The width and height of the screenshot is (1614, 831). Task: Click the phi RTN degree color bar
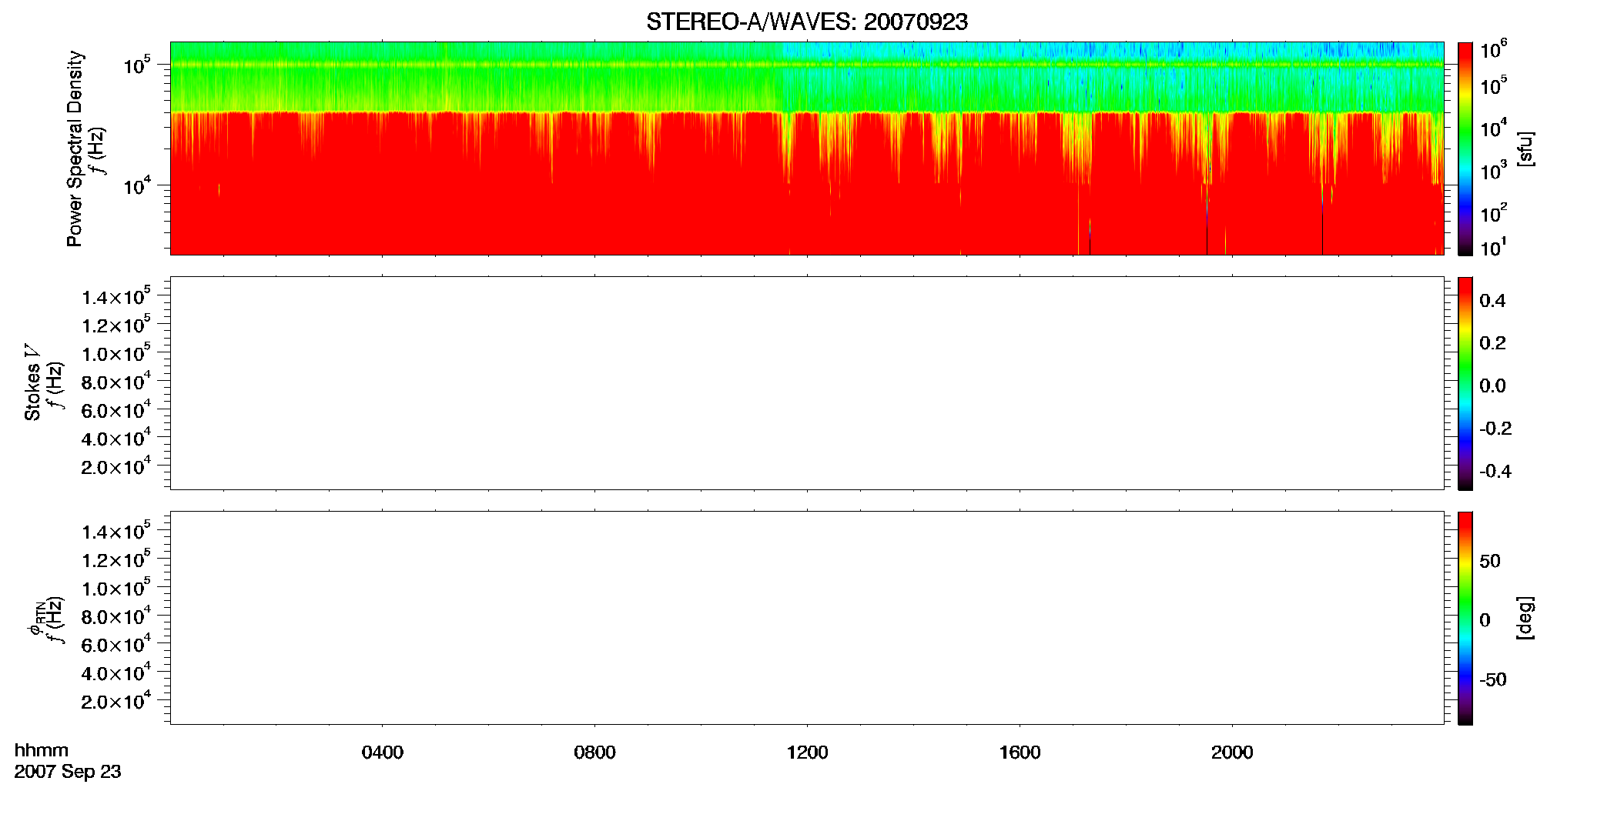click(x=1465, y=618)
